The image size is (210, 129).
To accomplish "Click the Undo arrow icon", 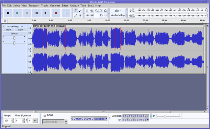I will coord(101,15).
